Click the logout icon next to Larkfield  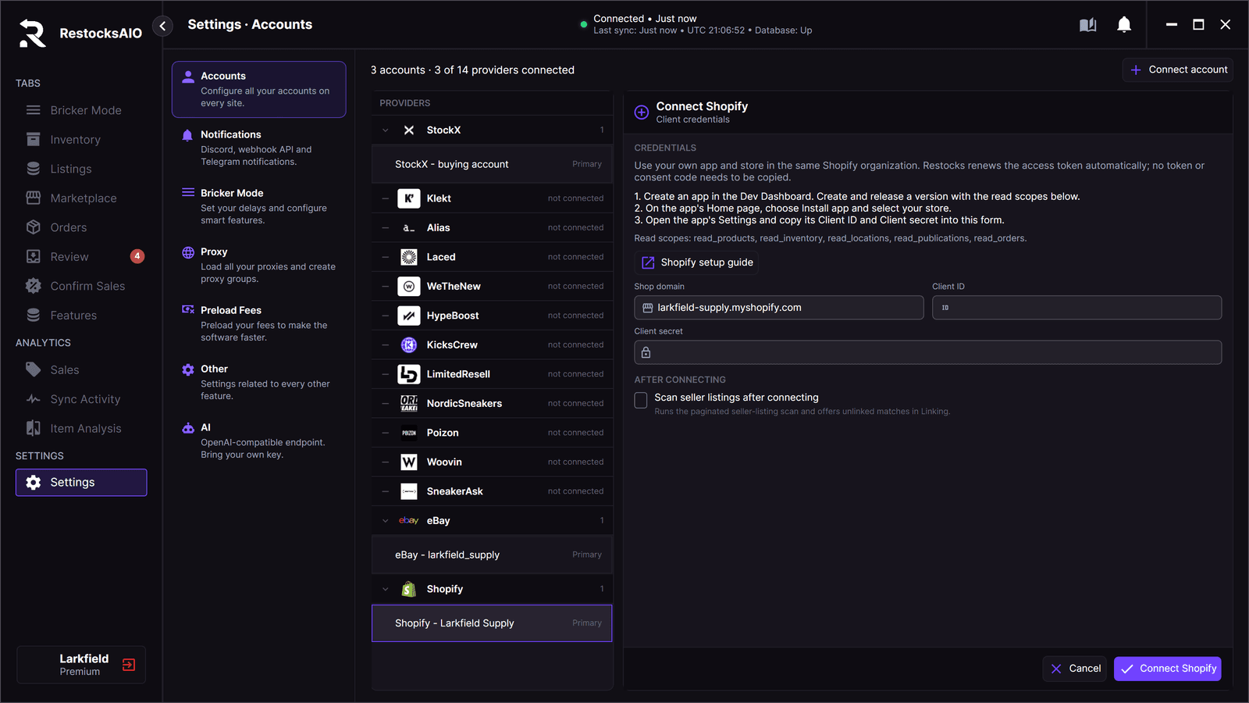129,665
